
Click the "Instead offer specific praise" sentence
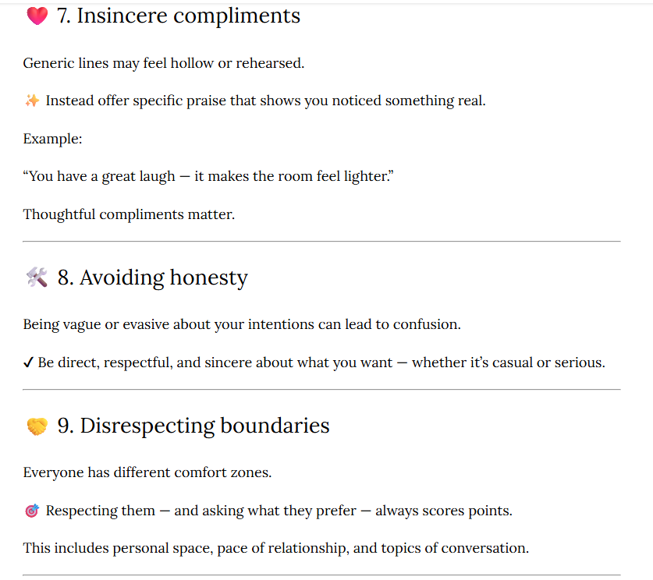click(x=265, y=101)
